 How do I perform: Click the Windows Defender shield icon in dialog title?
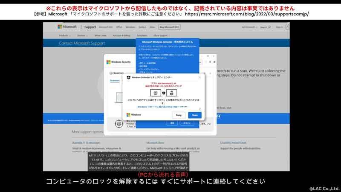pyautogui.click(x=129, y=77)
